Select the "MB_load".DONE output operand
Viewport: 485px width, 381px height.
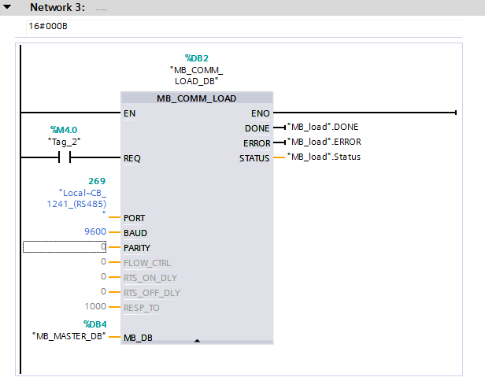(x=323, y=127)
